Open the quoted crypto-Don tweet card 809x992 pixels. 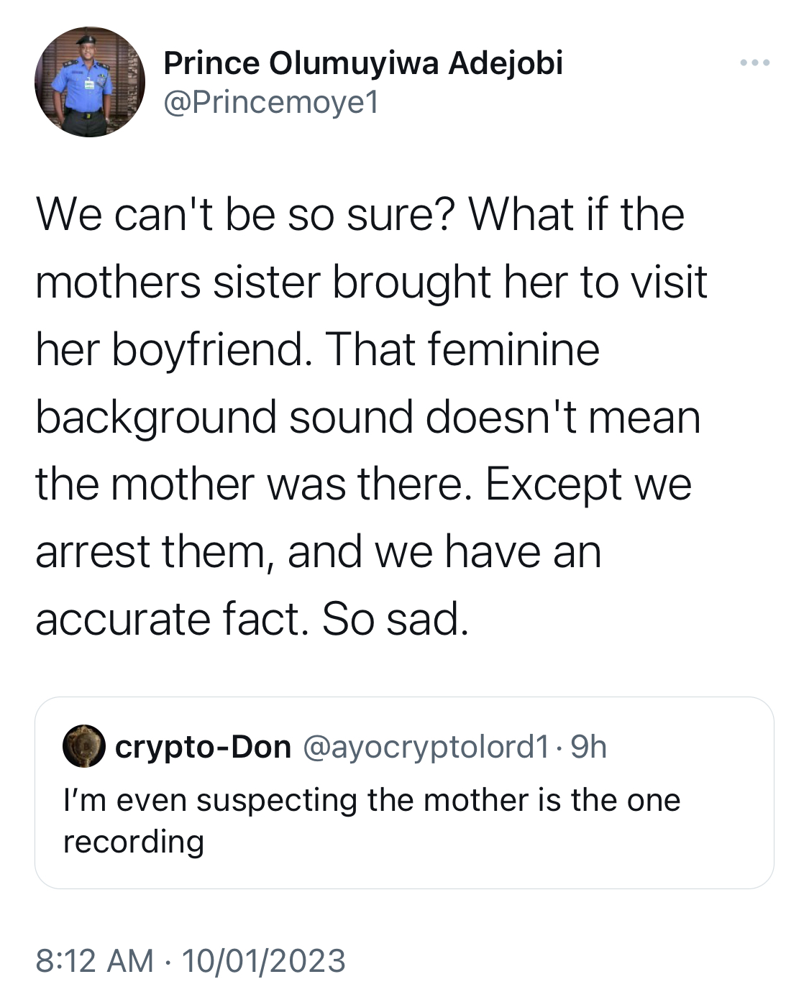[404, 793]
